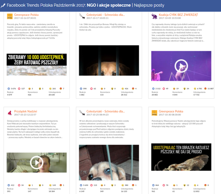Viewport: 221px width, 194px height.
Task: Click the Greenpeace Polska logo in first post
Action: pyautogui.click(x=10, y=17)
